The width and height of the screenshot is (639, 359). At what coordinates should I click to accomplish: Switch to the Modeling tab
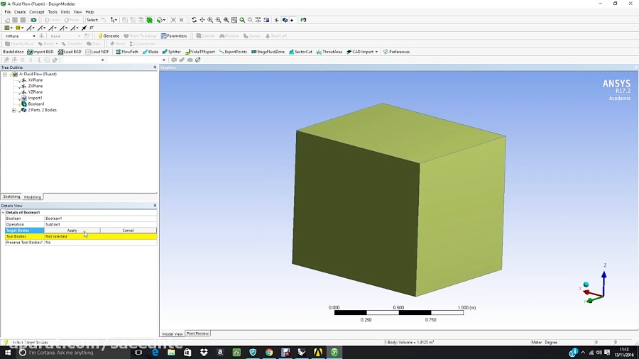(32, 197)
